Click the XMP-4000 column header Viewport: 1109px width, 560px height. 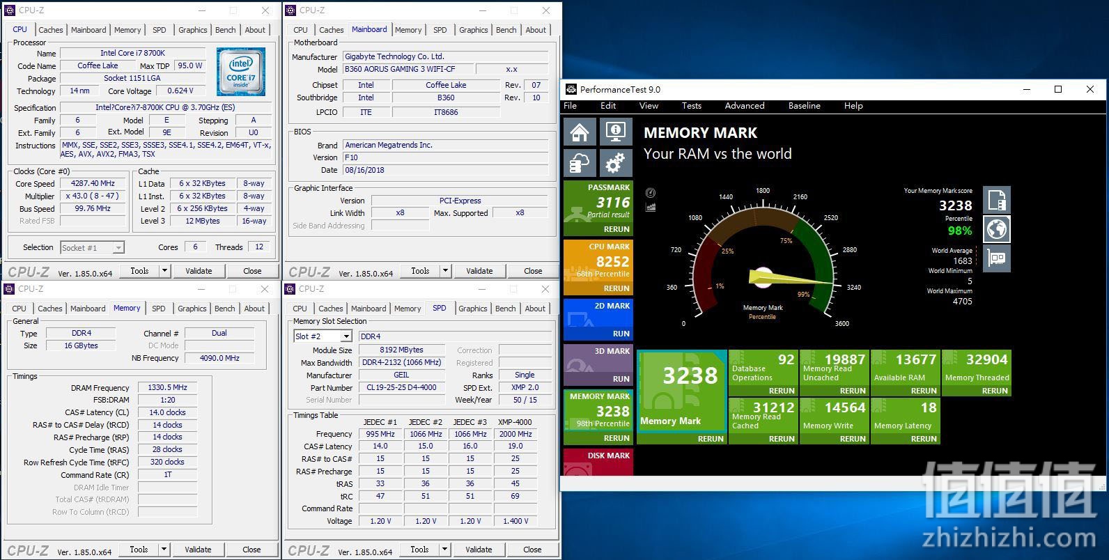click(x=515, y=422)
